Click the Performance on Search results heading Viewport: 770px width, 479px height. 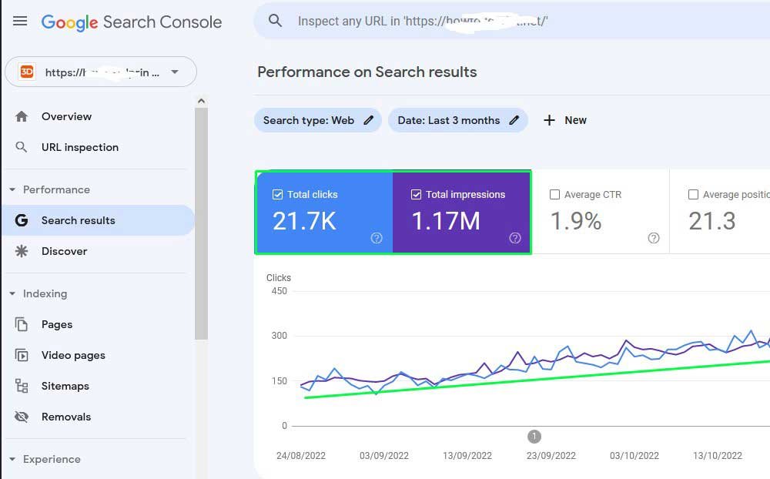point(367,72)
